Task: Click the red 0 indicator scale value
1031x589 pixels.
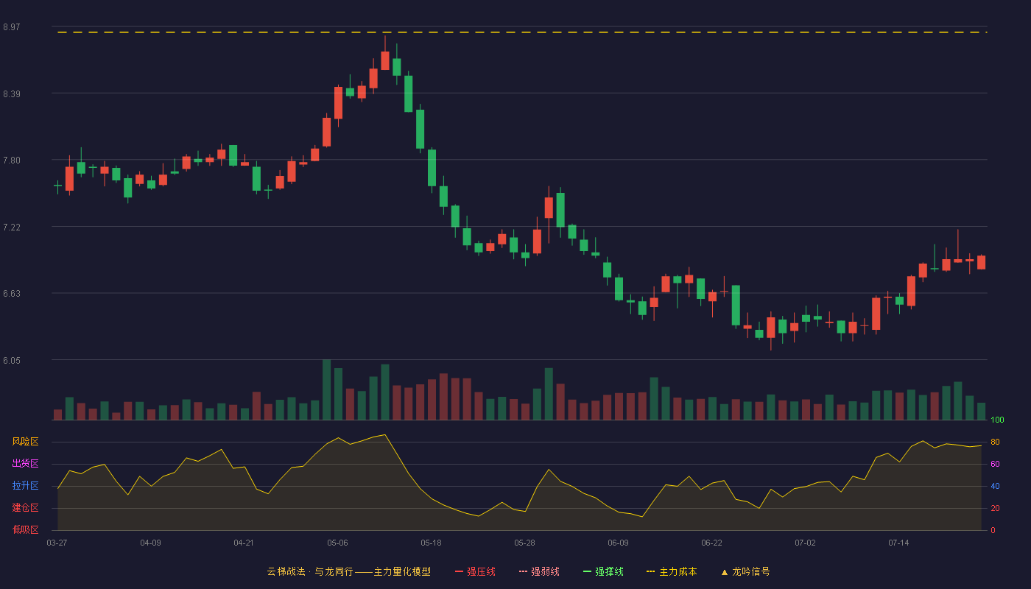Action: (993, 530)
